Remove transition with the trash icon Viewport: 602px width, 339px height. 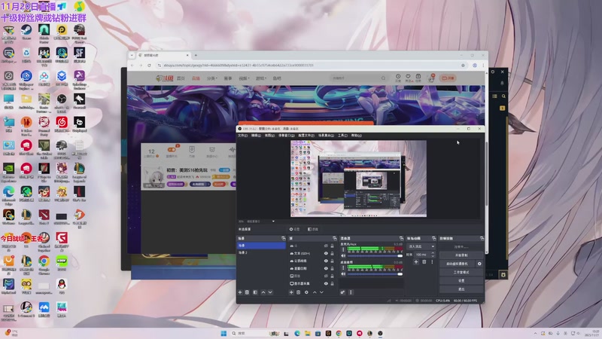pos(424,262)
